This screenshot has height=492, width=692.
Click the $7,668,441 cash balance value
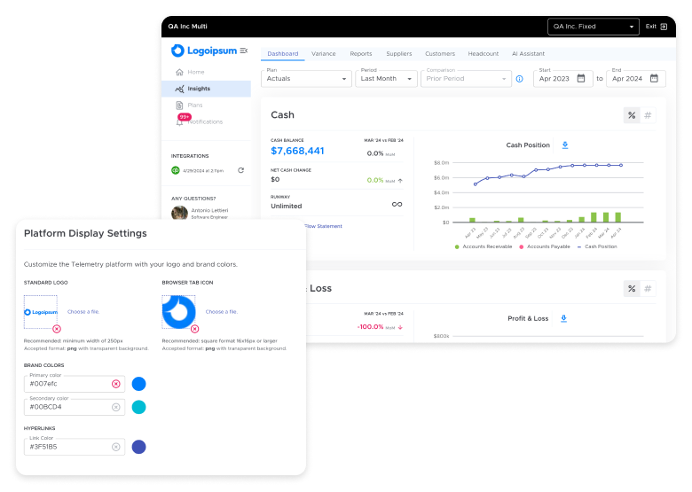pos(297,152)
